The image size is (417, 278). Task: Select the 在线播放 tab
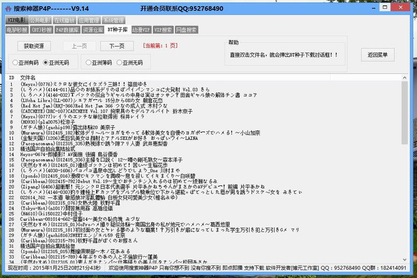[x=64, y=21]
